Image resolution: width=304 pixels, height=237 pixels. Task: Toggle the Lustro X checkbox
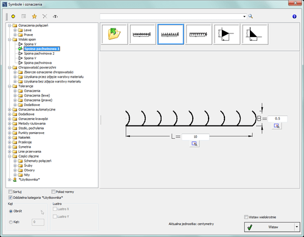[55, 209]
